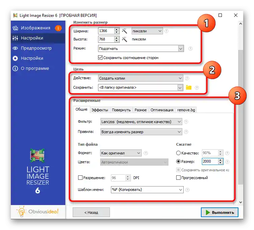This screenshot has width=254, height=230.
Task: Click the orange badge on Изображения
Action: point(58,28)
